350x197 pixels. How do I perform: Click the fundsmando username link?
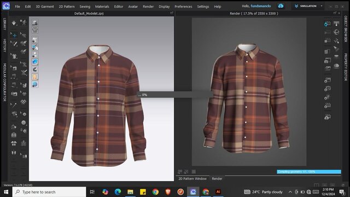(x=261, y=6)
